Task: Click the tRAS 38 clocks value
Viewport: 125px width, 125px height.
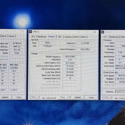Action: pos(70,72)
